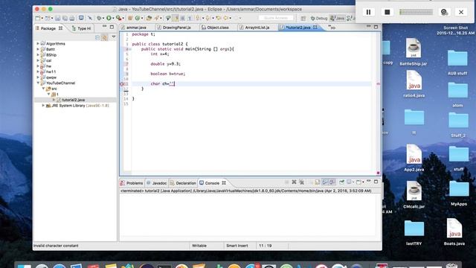
Task: Select tutorial2.java in Package Explorer
Action: 73,100
